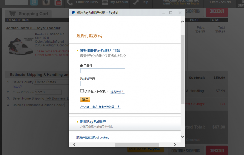Click horizontal scroll right arrow in PayPal window
The height and width of the screenshot is (155, 244).
175,145
